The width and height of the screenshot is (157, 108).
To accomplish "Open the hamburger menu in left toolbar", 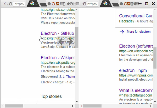I will (77, 4).
